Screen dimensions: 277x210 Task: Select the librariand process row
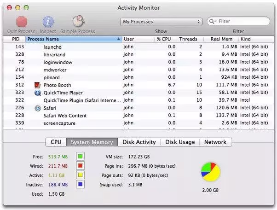(x=138, y=54)
